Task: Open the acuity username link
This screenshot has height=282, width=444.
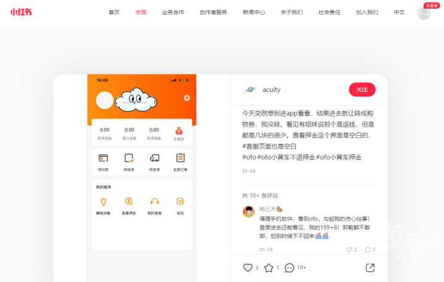Action: coord(271,89)
